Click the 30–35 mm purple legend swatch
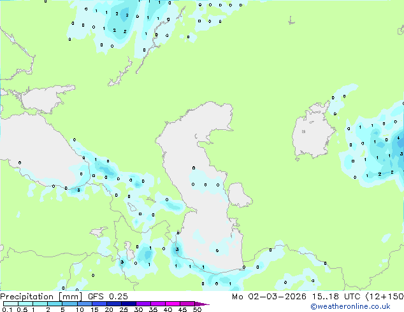 (143, 304)
